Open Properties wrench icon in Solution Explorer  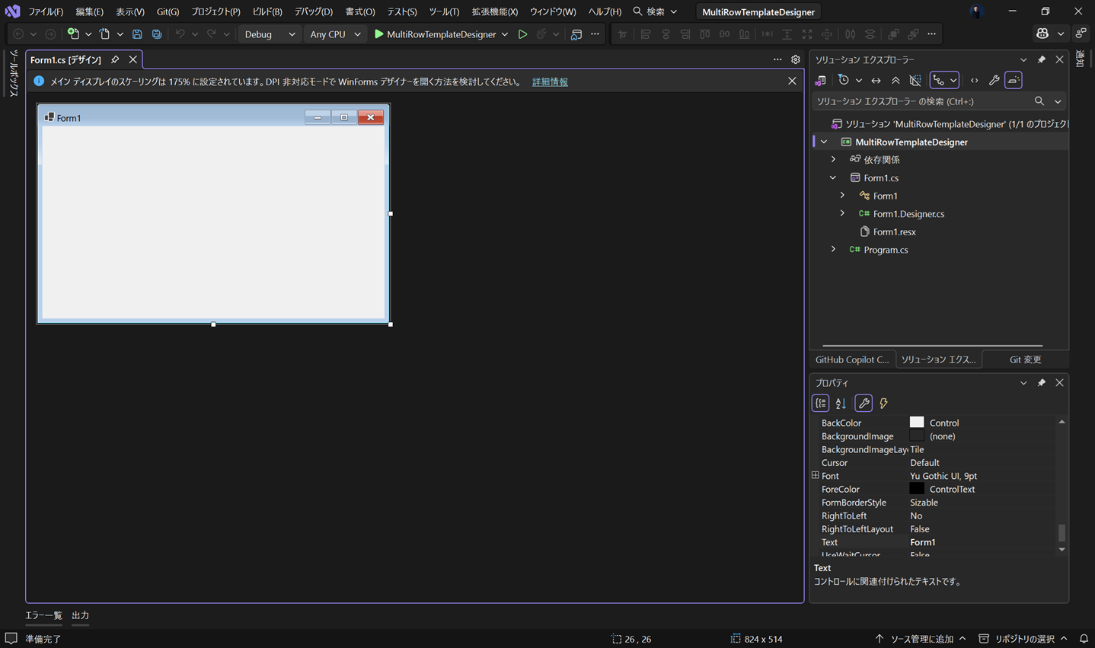click(994, 80)
